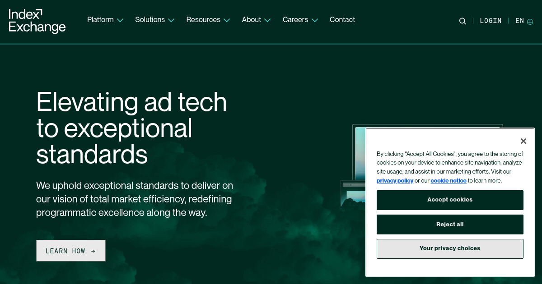Viewport: 542px width, 284px height.
Task: Open the Careers navigation item
Action: [295, 20]
